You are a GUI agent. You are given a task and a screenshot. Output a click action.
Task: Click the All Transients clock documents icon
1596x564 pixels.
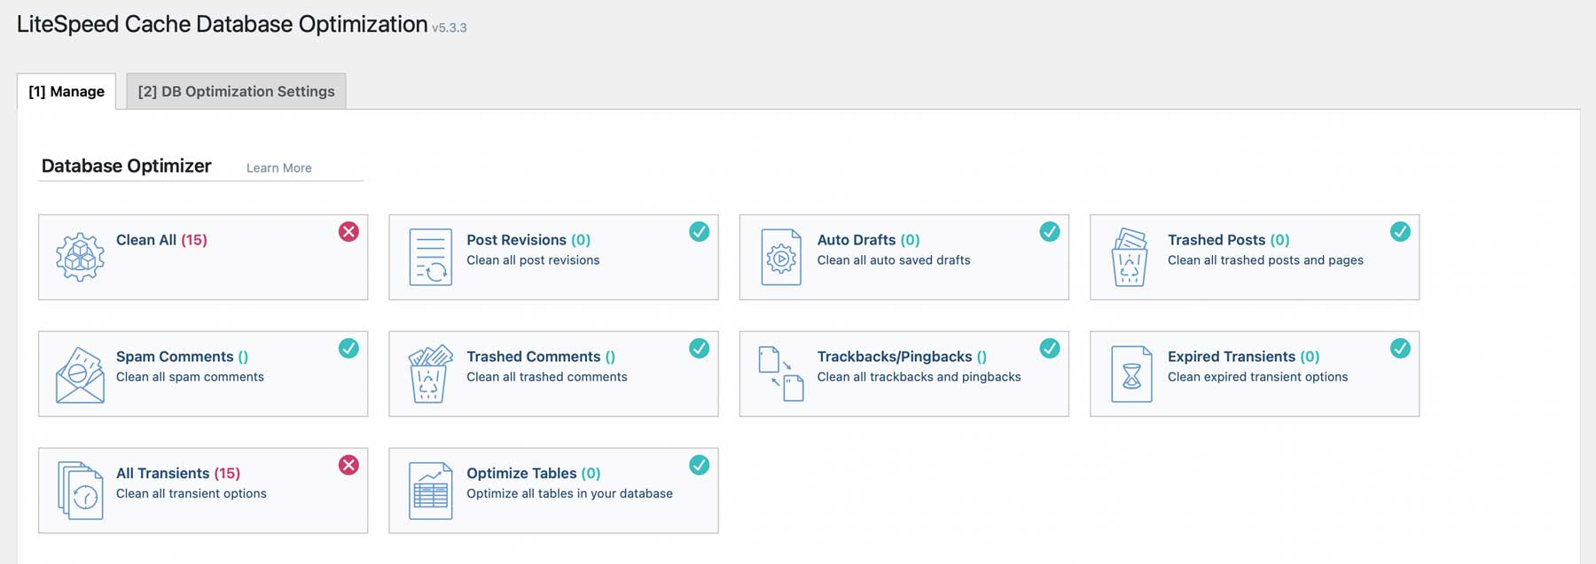coord(80,491)
